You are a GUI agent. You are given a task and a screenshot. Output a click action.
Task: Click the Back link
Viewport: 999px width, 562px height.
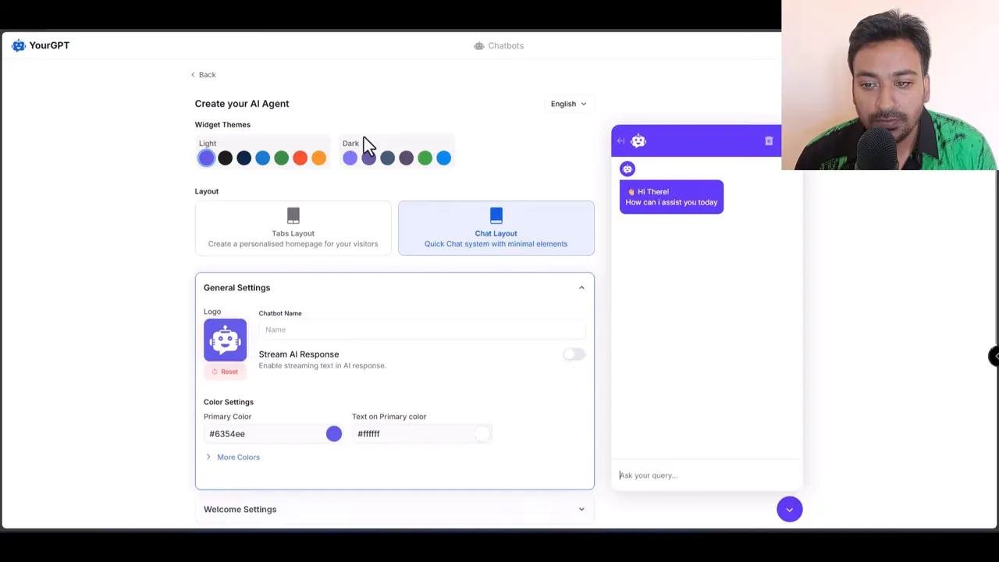click(x=204, y=74)
